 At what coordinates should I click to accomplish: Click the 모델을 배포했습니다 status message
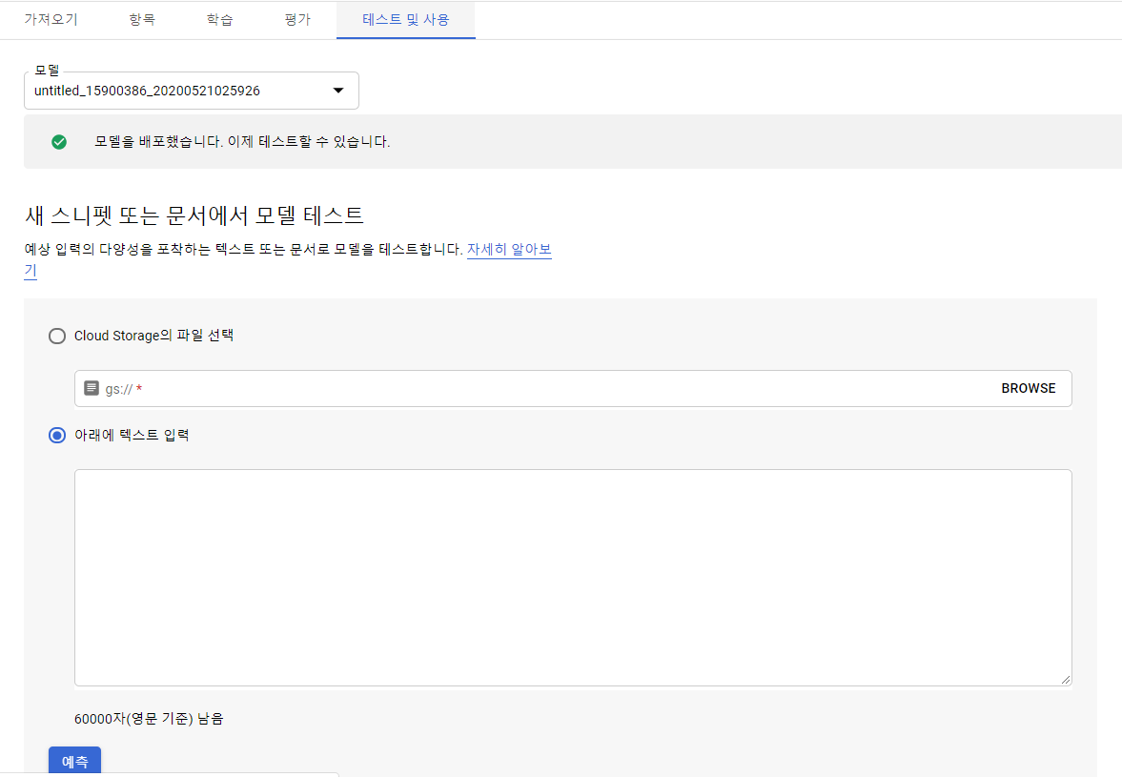click(242, 142)
